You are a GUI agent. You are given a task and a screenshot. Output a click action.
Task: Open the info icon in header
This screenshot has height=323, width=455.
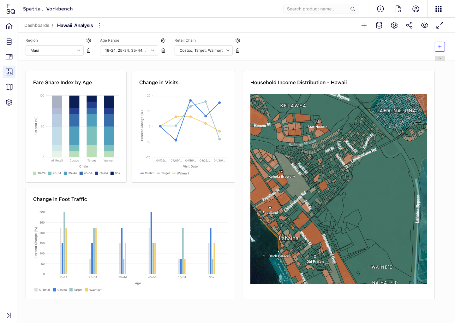coord(380,9)
